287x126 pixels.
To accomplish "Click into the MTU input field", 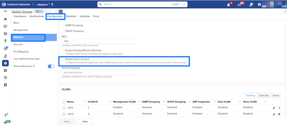I will [x=98, y=41].
